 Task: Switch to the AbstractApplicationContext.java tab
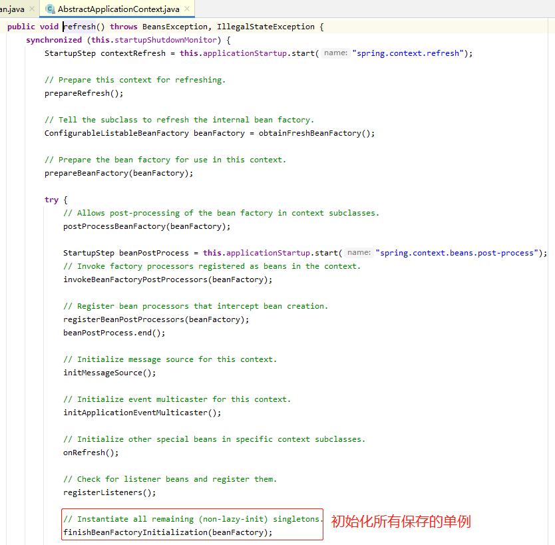coord(117,9)
